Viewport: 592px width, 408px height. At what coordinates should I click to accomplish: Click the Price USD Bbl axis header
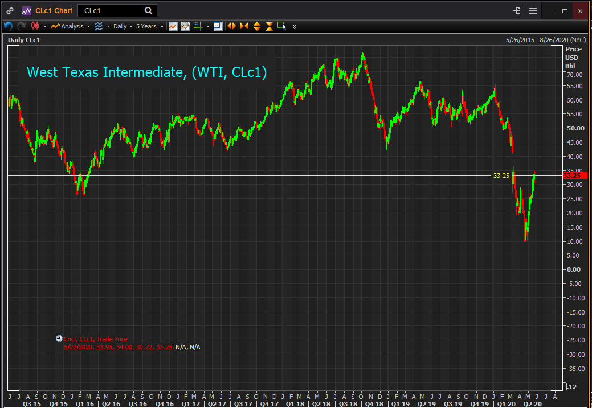coord(573,58)
